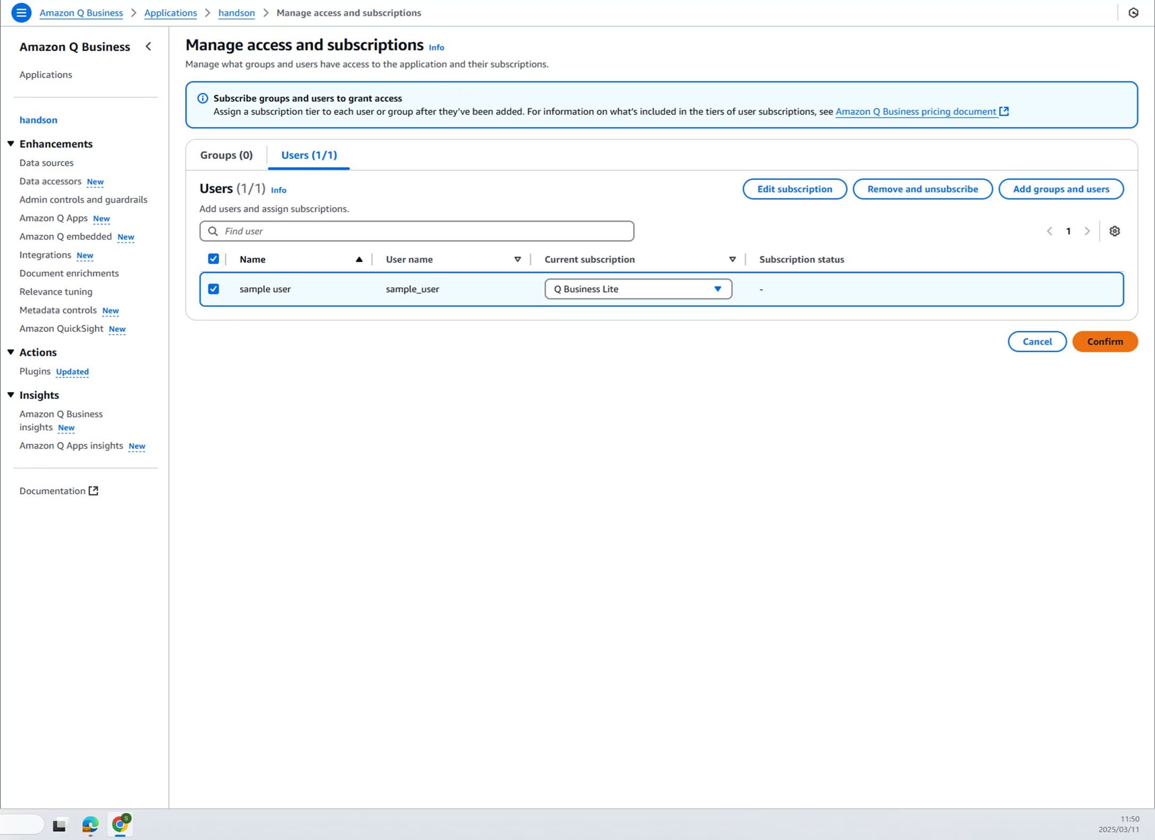Toggle the select-all users checkbox
This screenshot has height=840, width=1155.
(x=213, y=259)
